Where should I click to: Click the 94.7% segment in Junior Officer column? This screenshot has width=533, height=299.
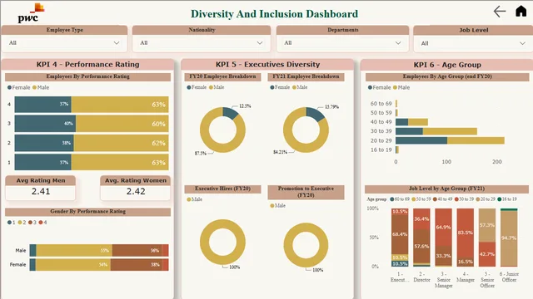pyautogui.click(x=509, y=238)
